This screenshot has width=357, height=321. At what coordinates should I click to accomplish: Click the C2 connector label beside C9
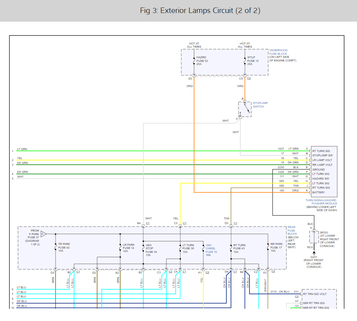tap(249, 78)
